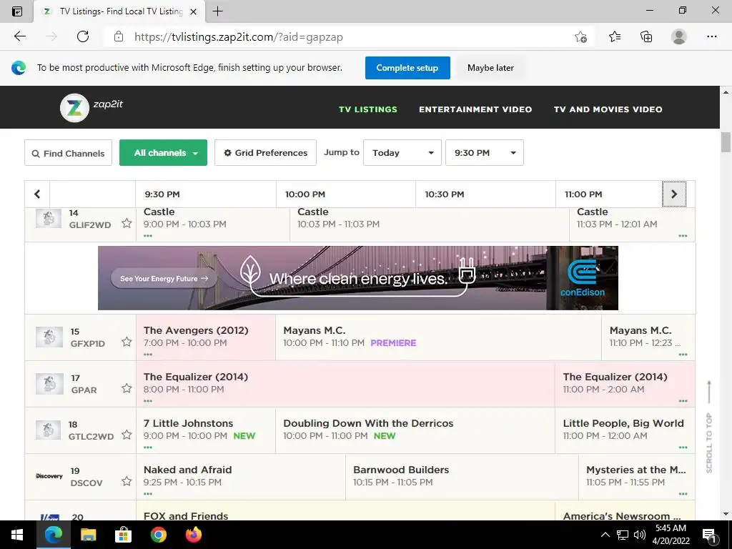The width and height of the screenshot is (732, 549).
Task: Go back in browser history
Action: 20,36
